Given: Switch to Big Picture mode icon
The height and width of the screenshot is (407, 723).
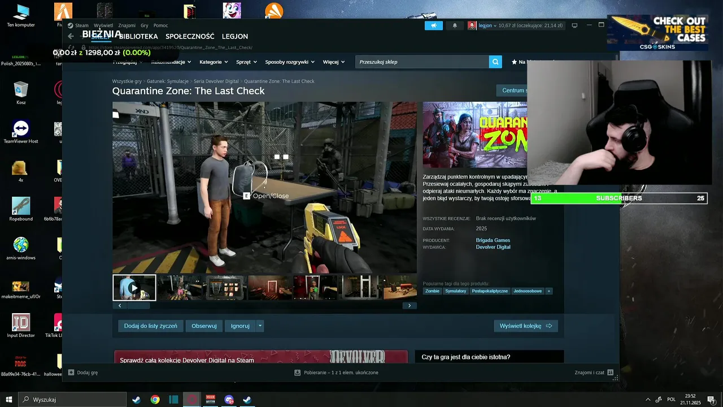Looking at the screenshot, I should click(x=574, y=25).
